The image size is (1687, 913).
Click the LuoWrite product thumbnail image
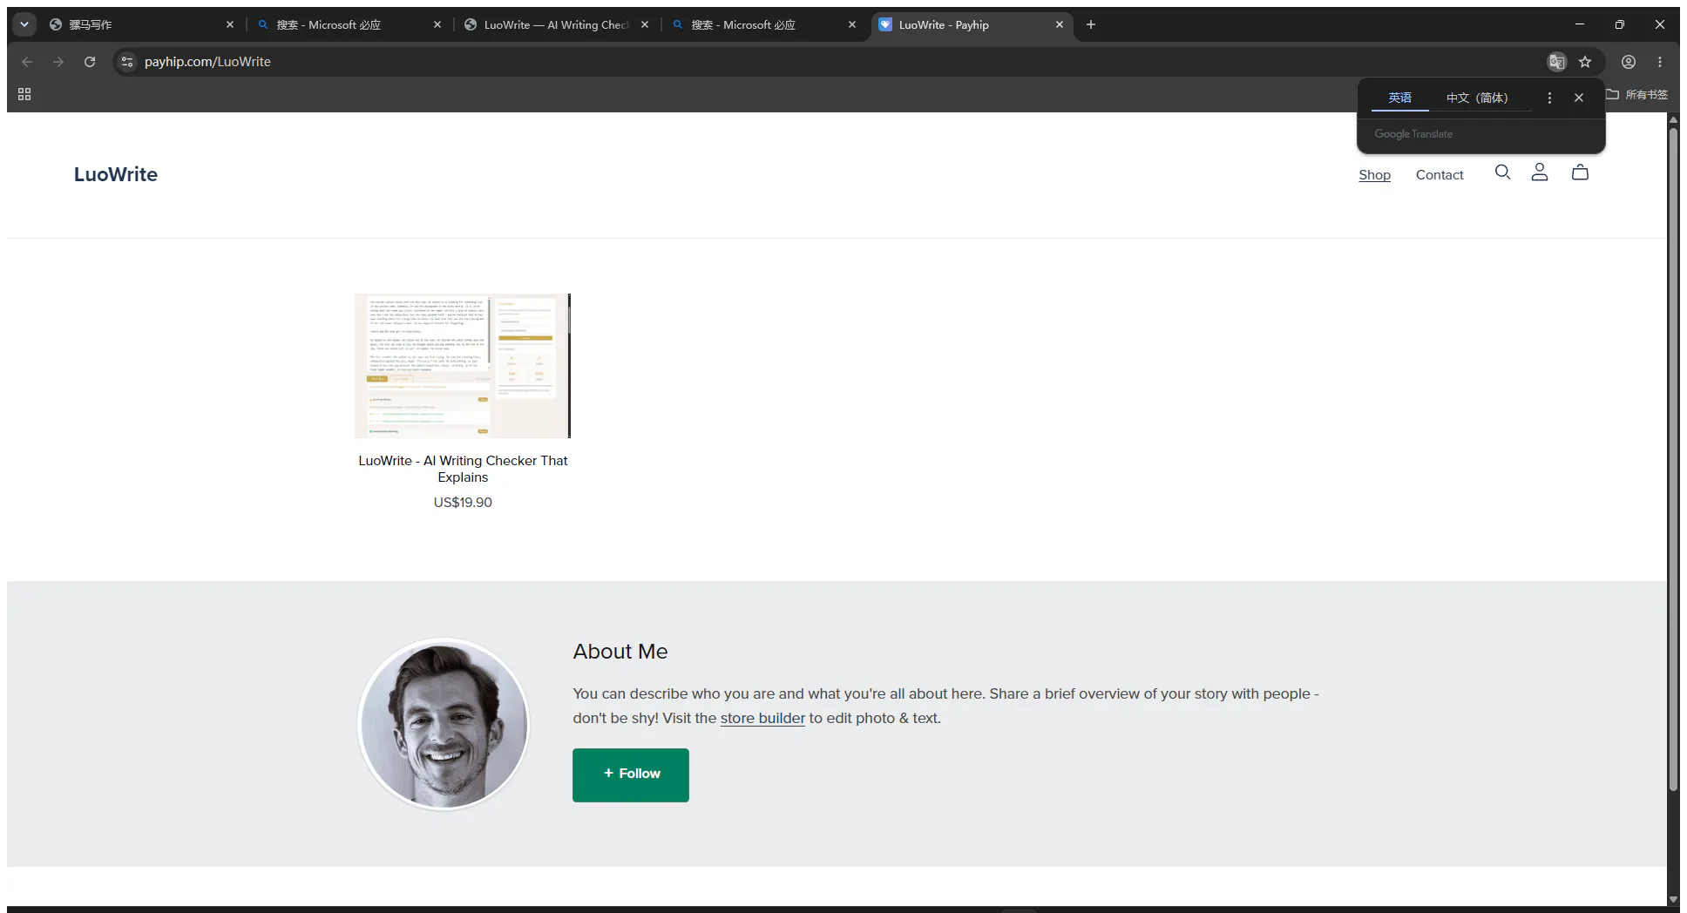(463, 366)
